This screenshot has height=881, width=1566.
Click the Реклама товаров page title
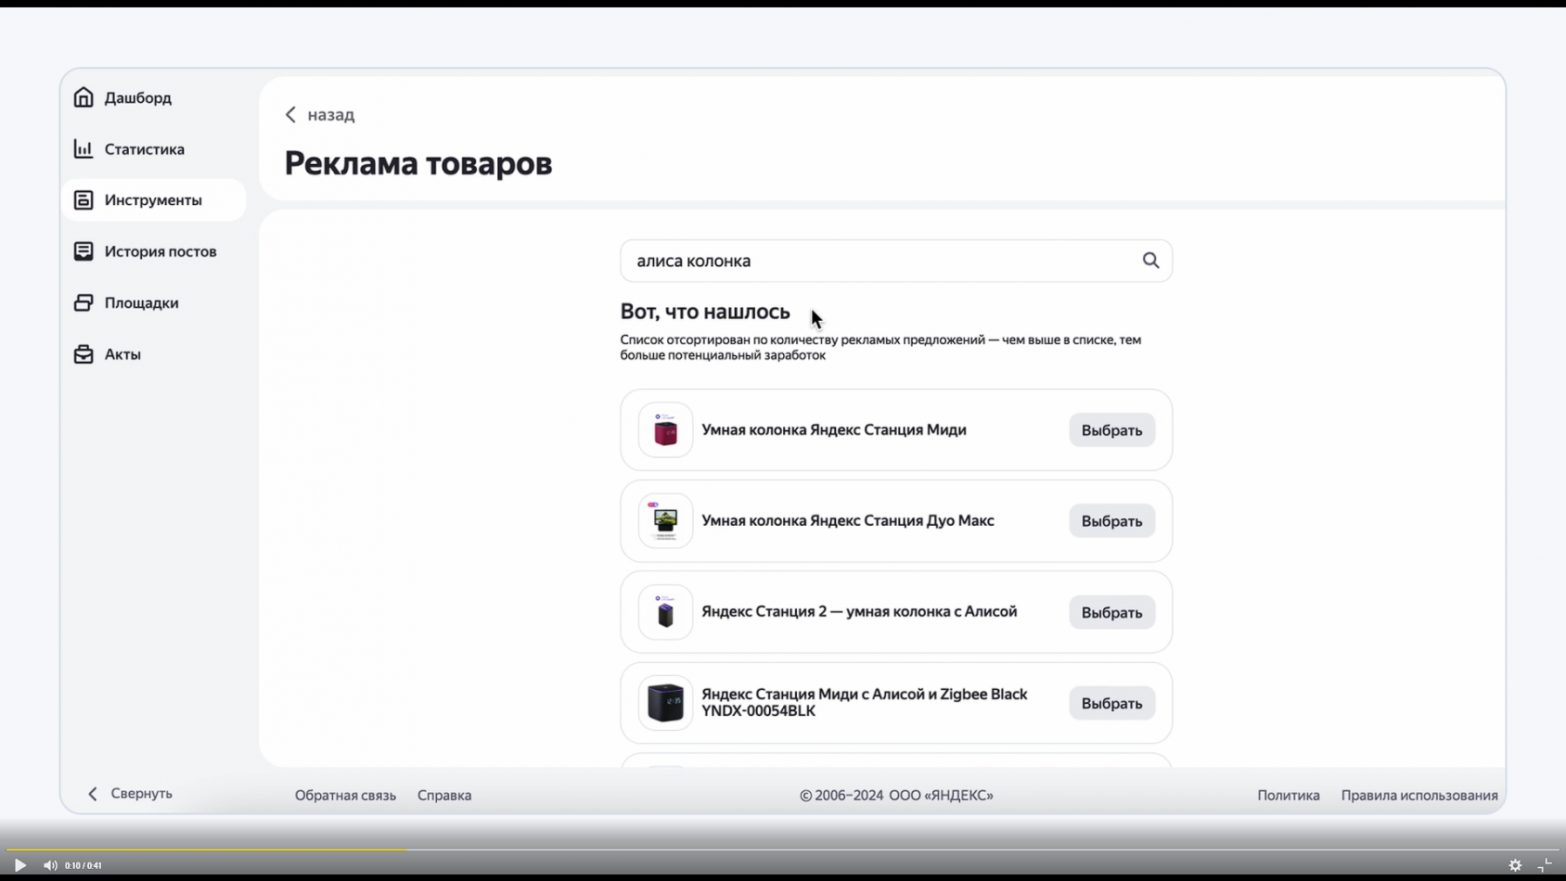click(418, 164)
